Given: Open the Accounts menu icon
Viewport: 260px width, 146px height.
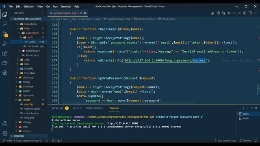Looking at the screenshot, I should [5, 124].
